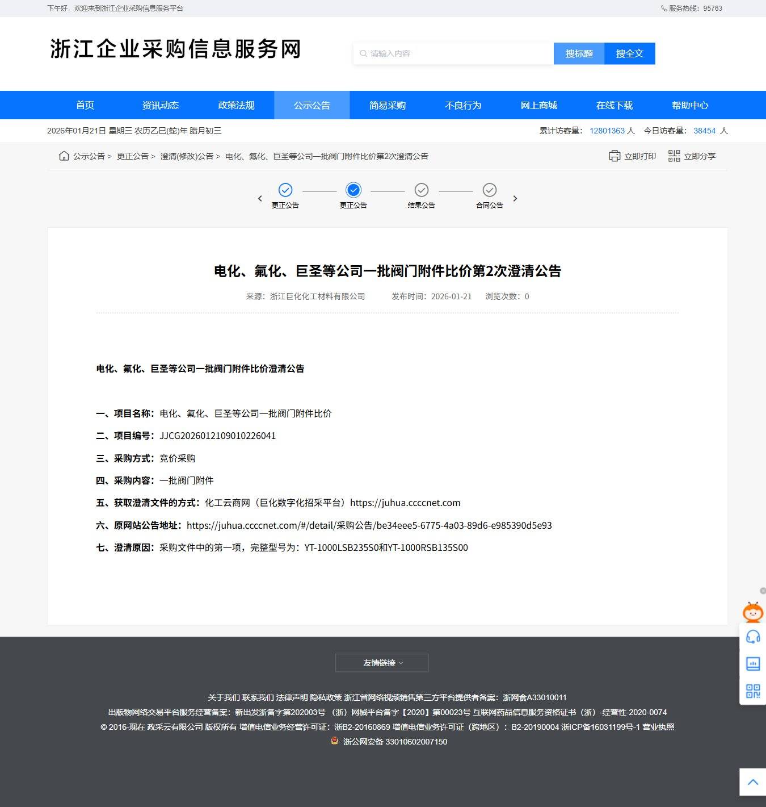
Task: Close the floating mascot widget
Action: [763, 591]
